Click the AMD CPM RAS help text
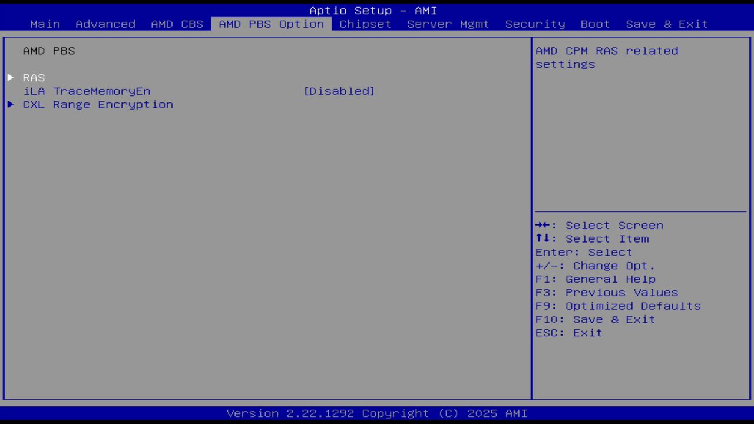754x424 pixels. click(x=607, y=58)
